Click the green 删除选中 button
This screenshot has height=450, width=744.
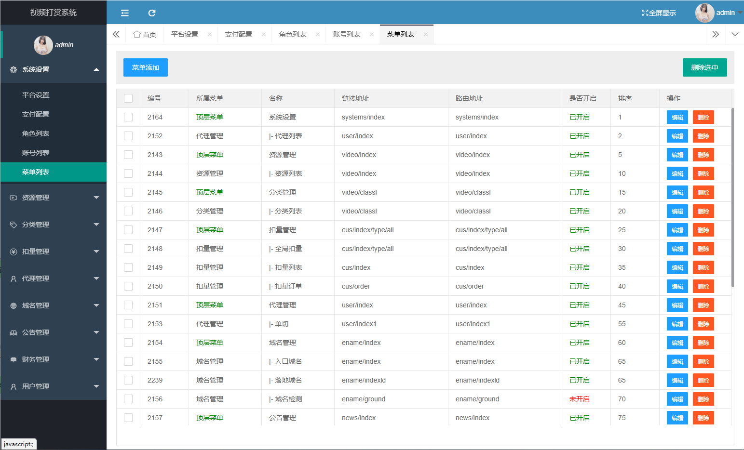point(704,67)
